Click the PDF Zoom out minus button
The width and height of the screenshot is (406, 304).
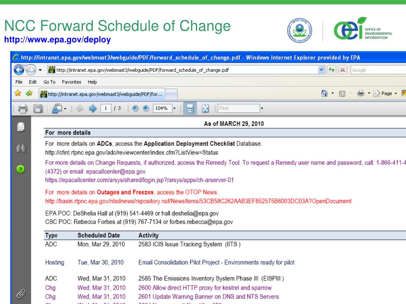tap(135, 108)
